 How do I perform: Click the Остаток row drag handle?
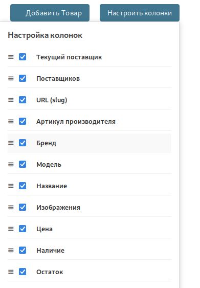11,272
